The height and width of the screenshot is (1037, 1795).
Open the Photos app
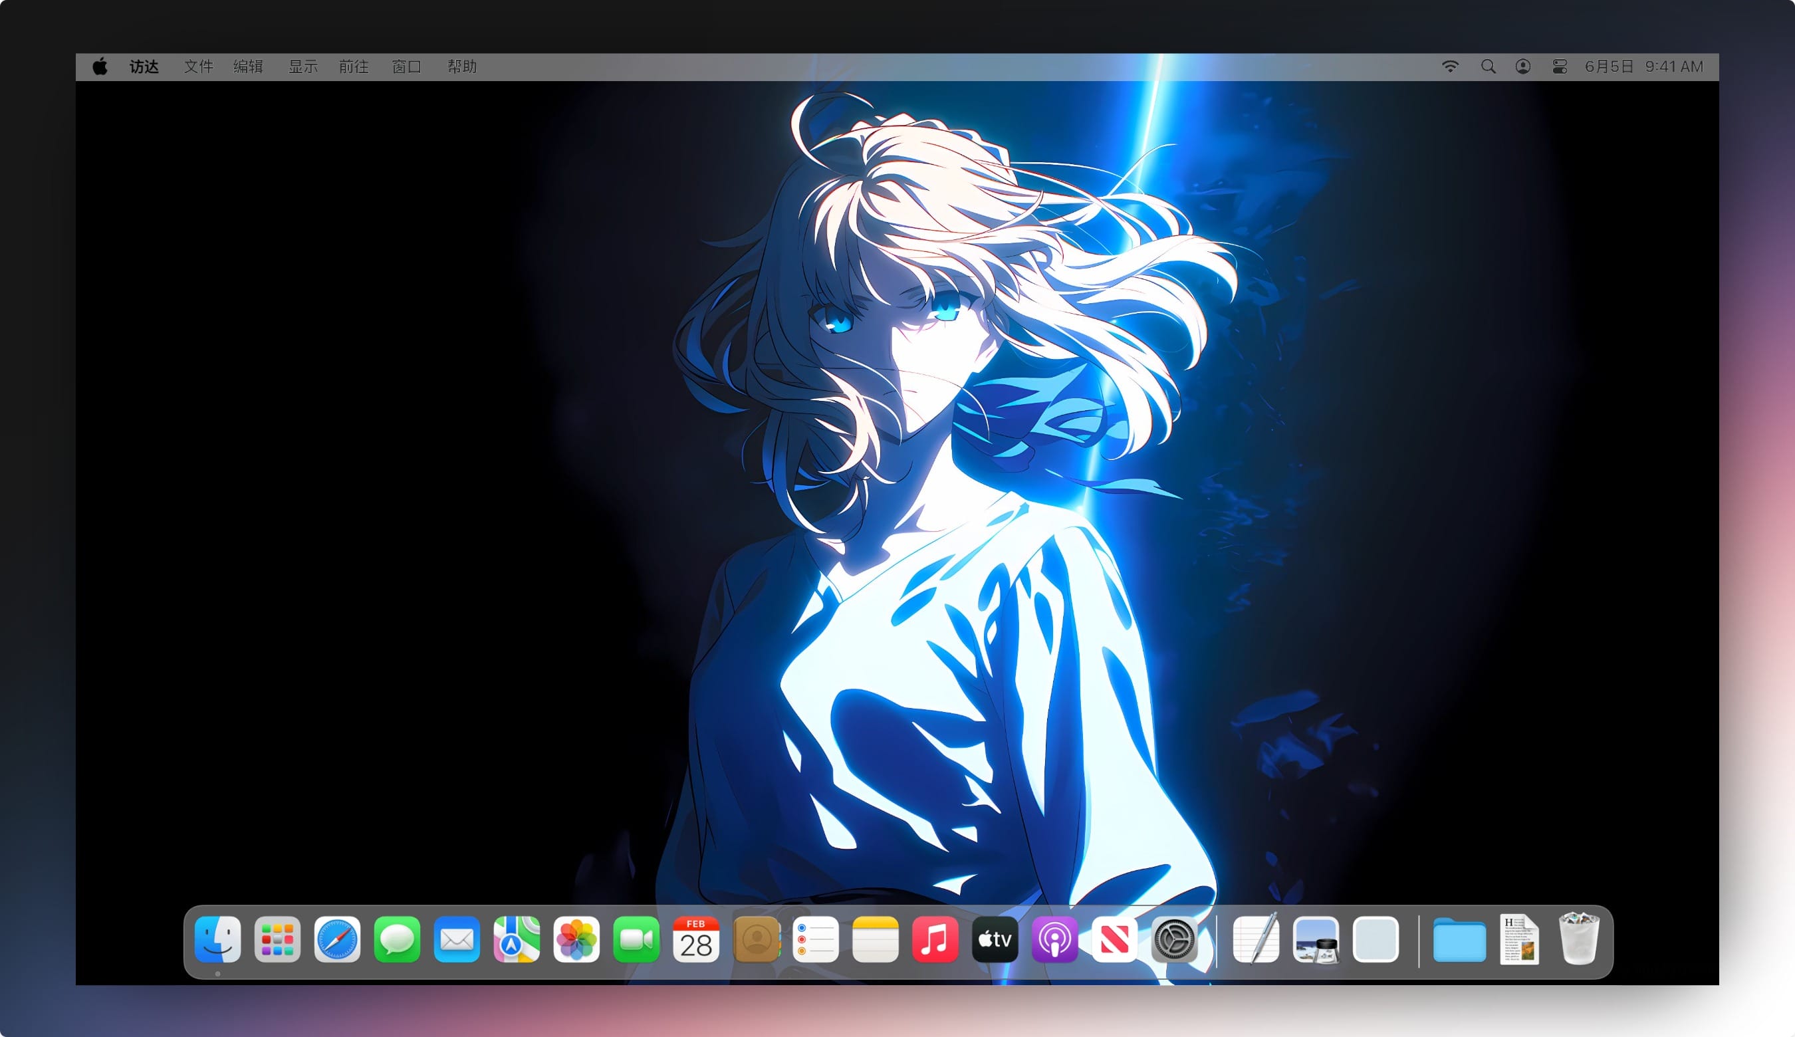pyautogui.click(x=576, y=939)
